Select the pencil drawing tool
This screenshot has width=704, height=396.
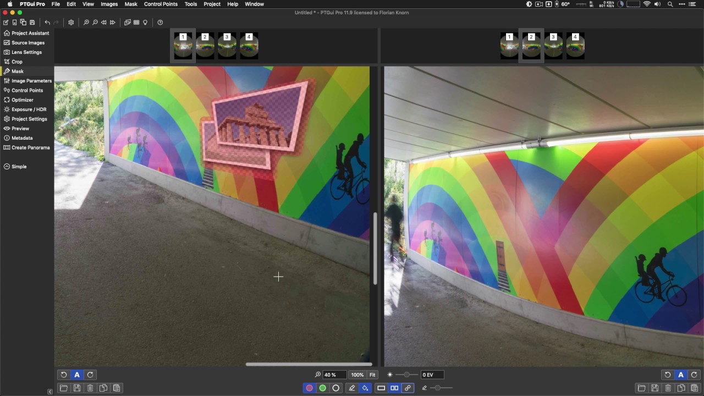352,388
